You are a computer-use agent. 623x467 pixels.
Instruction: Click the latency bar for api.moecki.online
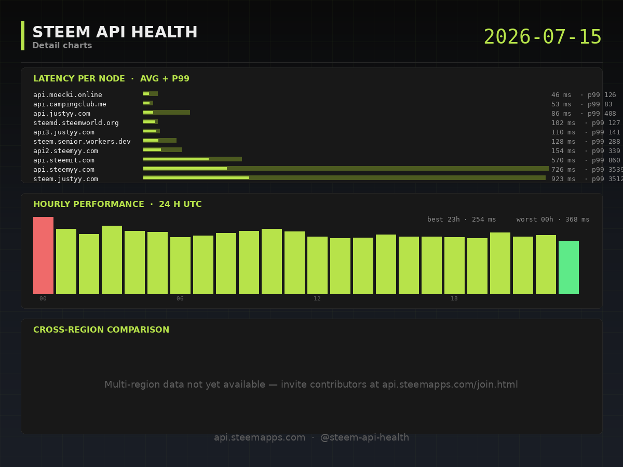tap(151, 94)
